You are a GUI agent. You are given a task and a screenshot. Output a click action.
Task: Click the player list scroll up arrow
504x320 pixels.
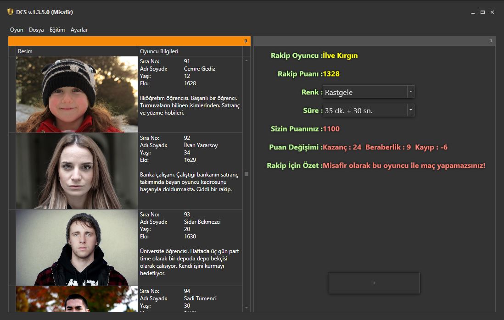(246, 61)
